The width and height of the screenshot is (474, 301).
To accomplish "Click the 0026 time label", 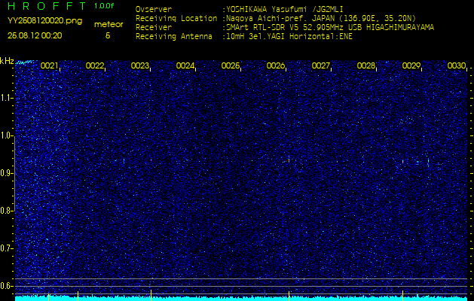I will click(x=276, y=65).
